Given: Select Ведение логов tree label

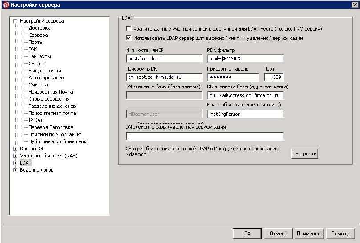Looking at the screenshot, I should pos(37,170).
